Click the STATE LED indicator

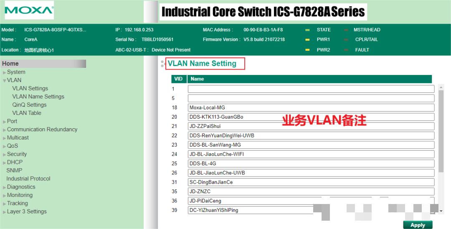pyautogui.click(x=307, y=30)
